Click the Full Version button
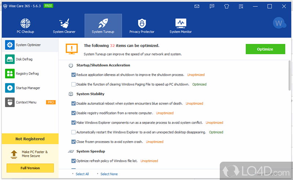 pyautogui.click(x=30, y=168)
